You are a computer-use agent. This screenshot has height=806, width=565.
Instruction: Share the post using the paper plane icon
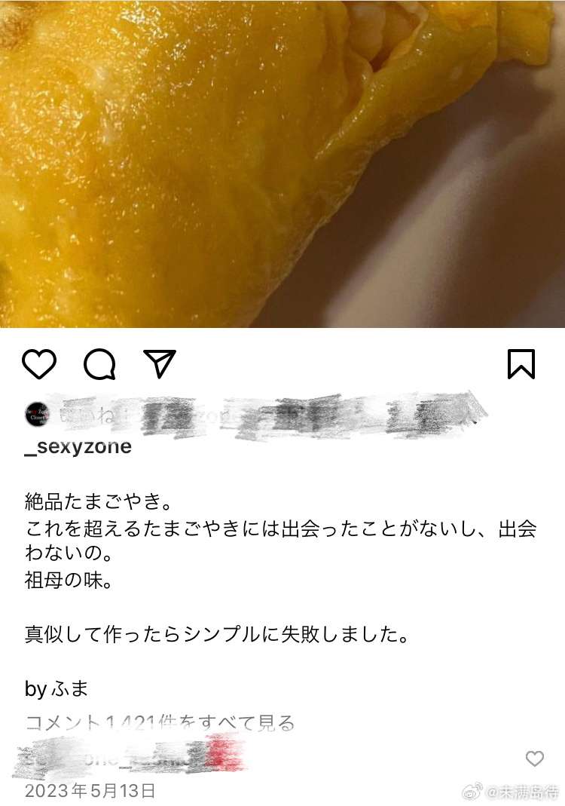pos(160,363)
